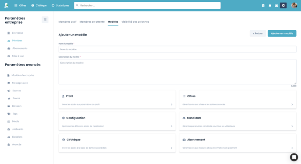Click the settings gear icon in header
Viewport: 301px width, 164px height.
pos(283,6)
